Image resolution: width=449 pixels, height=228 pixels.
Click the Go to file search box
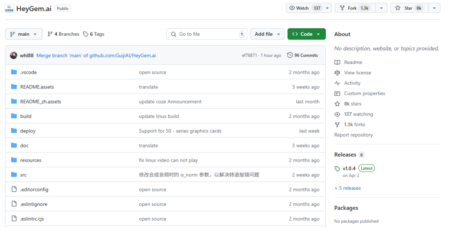(x=206, y=34)
